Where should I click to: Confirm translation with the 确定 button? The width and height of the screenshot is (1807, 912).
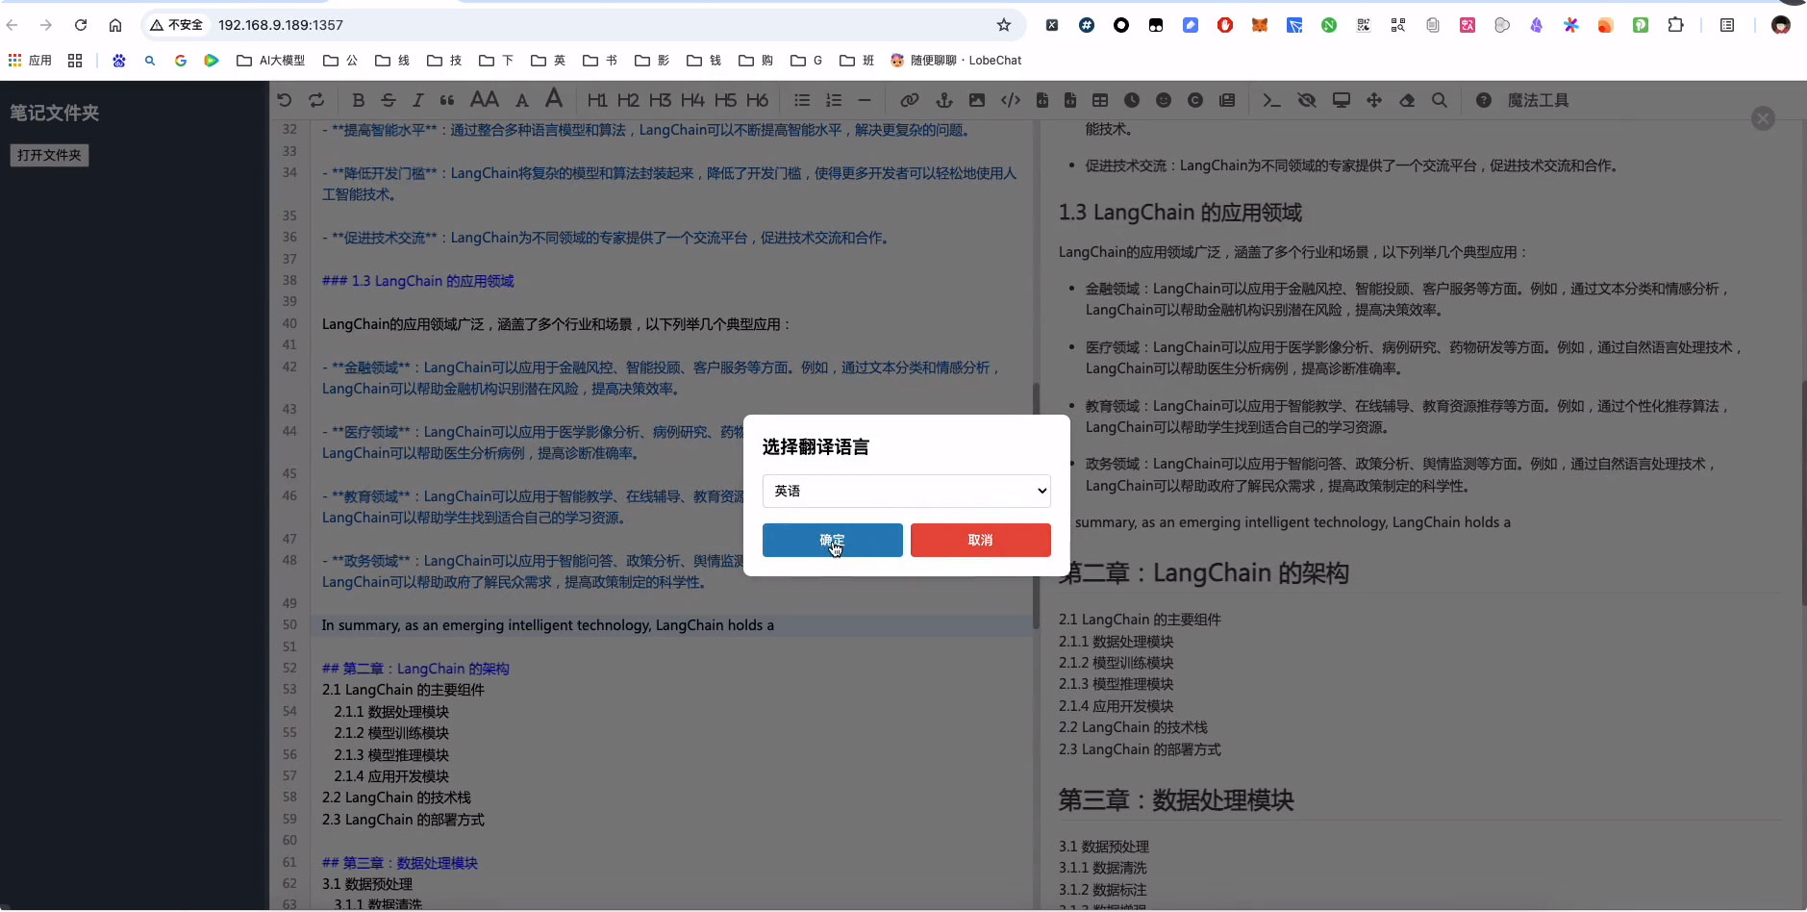[x=832, y=540]
